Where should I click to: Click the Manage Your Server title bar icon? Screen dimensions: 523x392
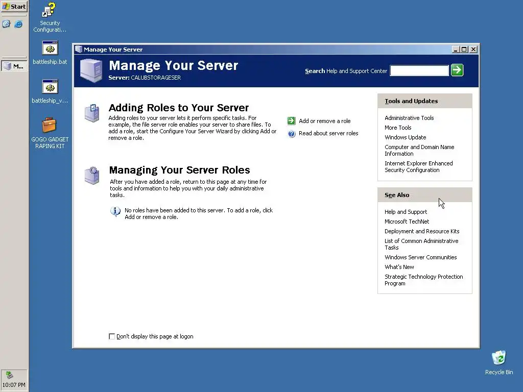tap(79, 50)
